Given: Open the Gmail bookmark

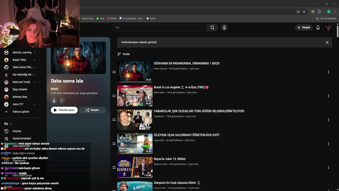Looking at the screenshot, I should click(x=111, y=19).
